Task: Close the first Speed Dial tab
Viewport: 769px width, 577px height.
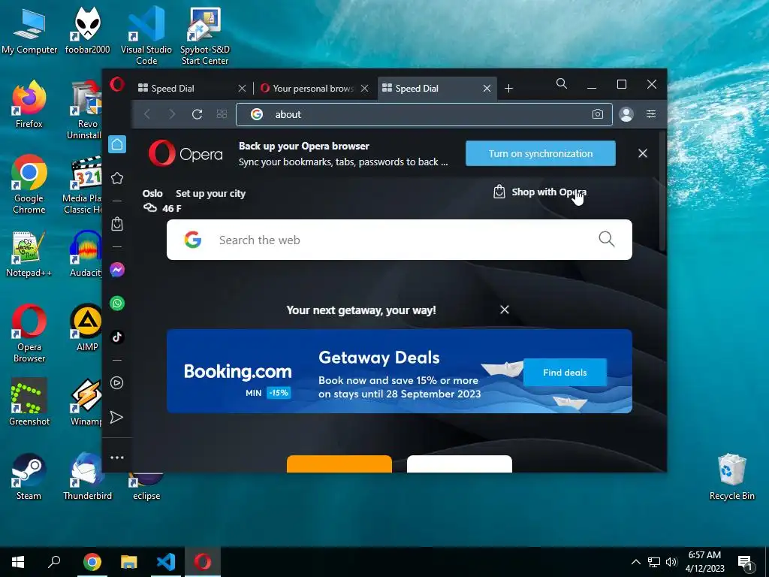Action: [242, 89]
